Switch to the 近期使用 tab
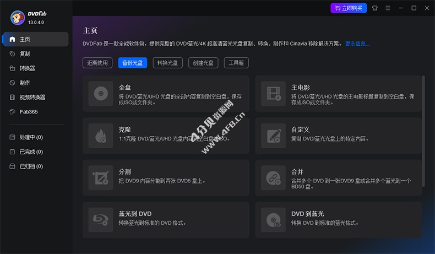 click(98, 63)
